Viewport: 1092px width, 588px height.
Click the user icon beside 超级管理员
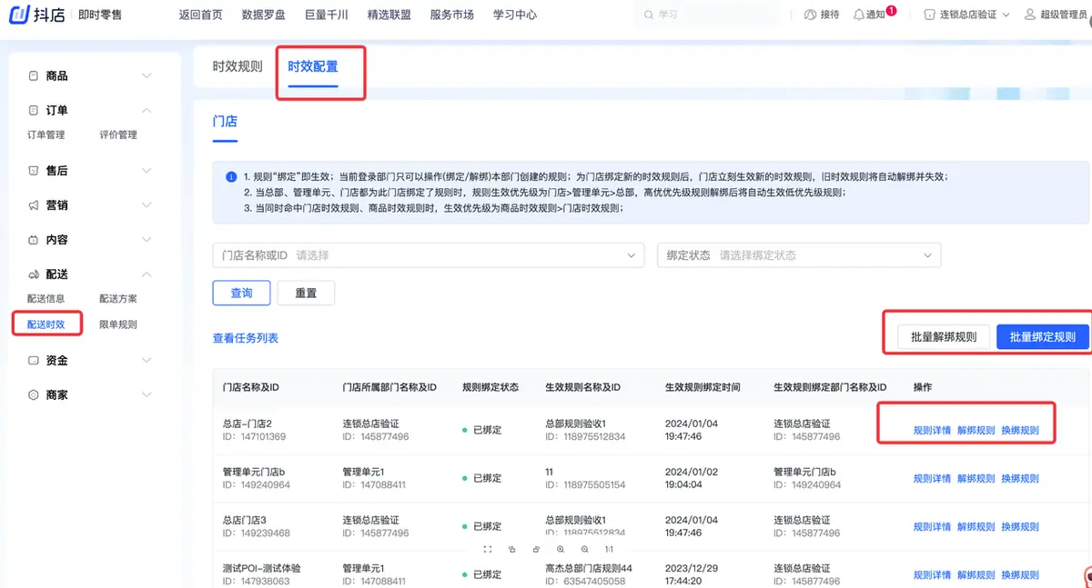(1030, 15)
